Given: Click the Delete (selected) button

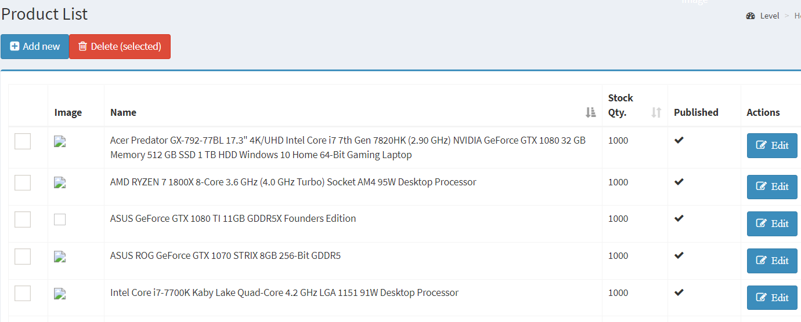Looking at the screenshot, I should coord(120,46).
